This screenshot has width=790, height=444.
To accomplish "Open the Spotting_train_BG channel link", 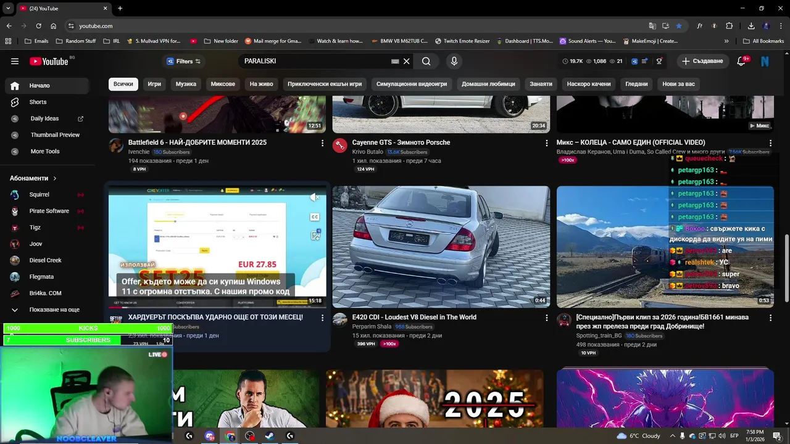I will [x=599, y=335].
